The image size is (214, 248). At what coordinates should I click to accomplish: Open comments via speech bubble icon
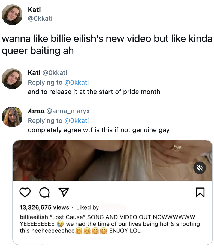point(44,192)
